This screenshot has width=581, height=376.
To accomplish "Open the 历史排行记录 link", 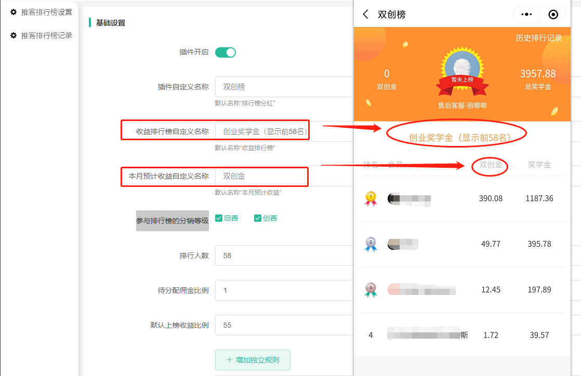I will point(538,38).
